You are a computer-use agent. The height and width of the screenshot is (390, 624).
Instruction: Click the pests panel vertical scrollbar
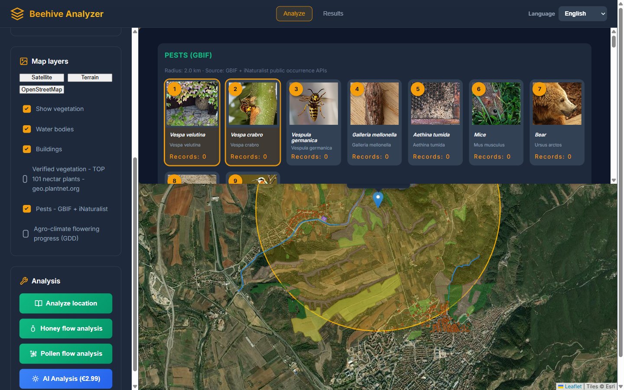pyautogui.click(x=614, y=106)
